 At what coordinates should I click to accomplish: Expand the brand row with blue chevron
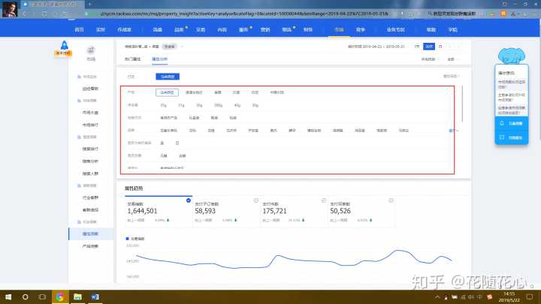point(452,130)
